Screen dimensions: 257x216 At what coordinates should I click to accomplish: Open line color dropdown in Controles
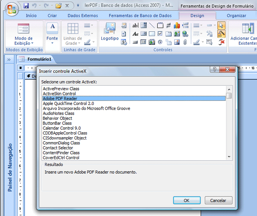(x=198, y=42)
